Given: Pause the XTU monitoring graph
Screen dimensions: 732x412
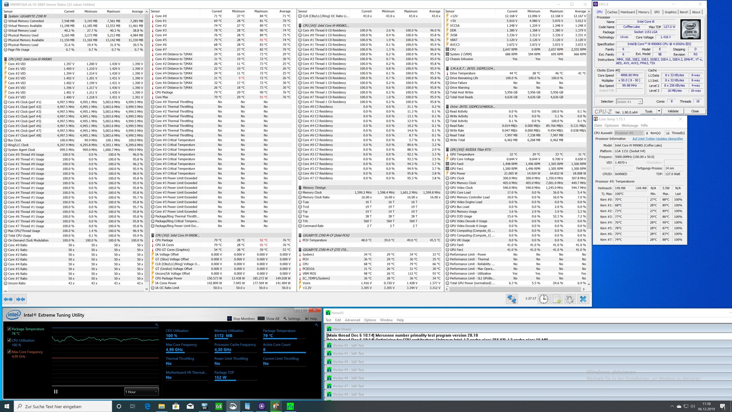Looking at the screenshot, I should click(x=56, y=391).
